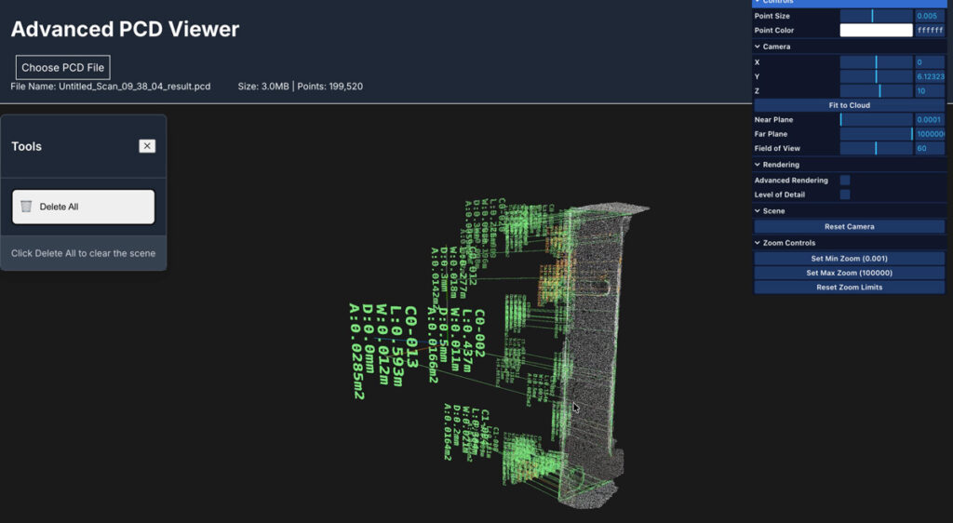Click the Field of View slider
The image size is (953, 523).
coord(876,148)
